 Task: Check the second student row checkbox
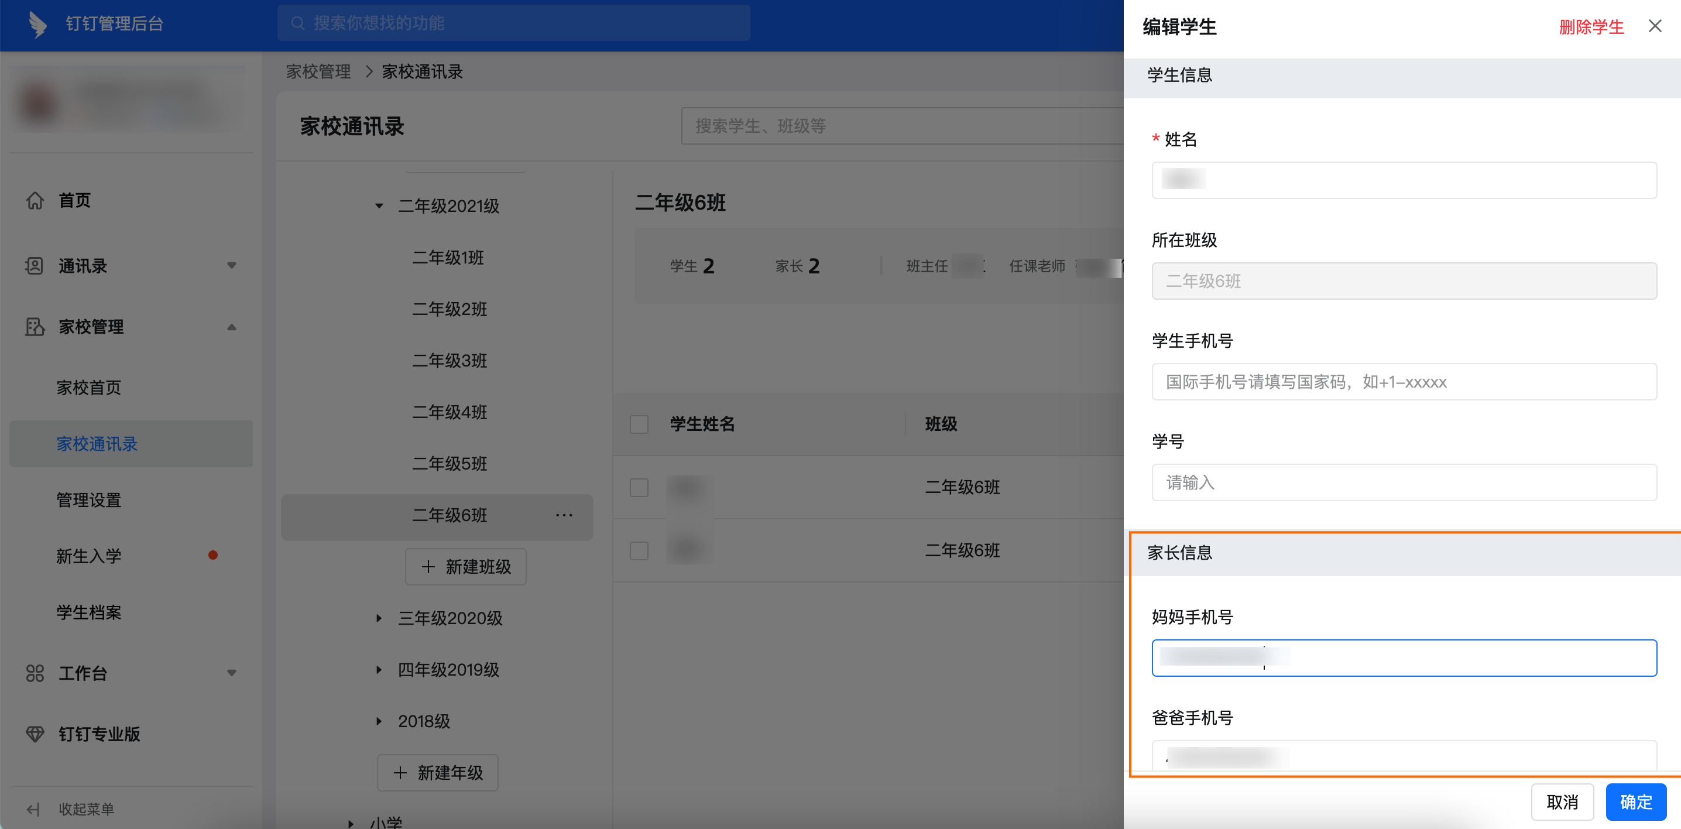coord(639,550)
